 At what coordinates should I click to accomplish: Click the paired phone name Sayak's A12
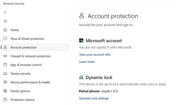click(x=110, y=91)
